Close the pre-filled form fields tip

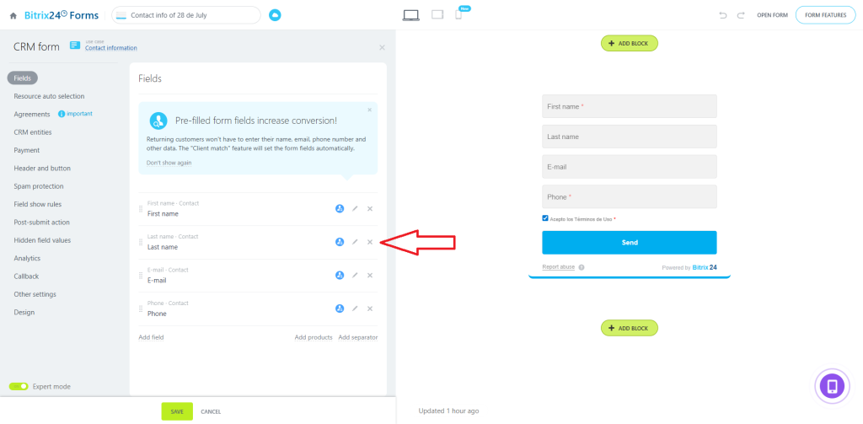click(369, 110)
